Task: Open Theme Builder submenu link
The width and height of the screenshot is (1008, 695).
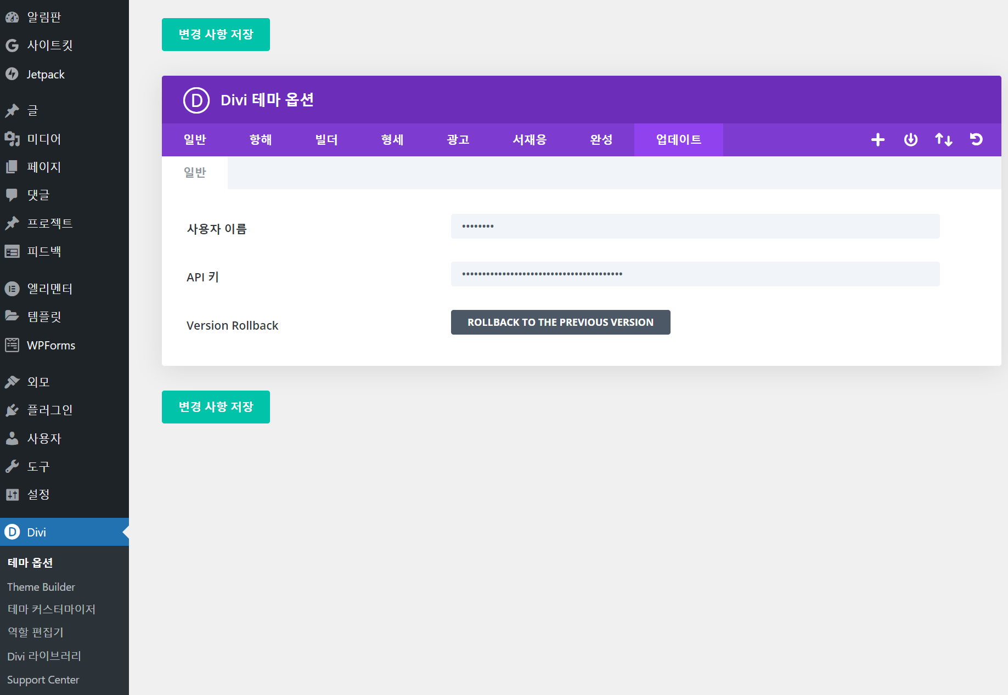Action: pos(41,587)
